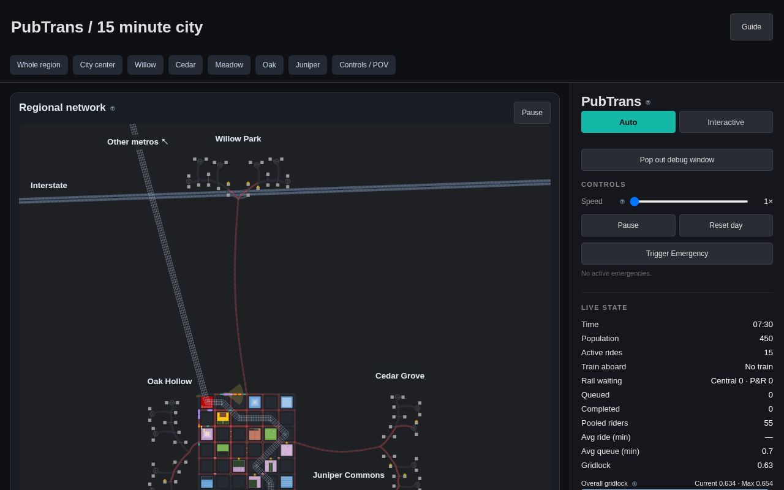Image resolution: width=784 pixels, height=490 pixels.
Task: Click the Speed slider track
Action: pos(689,202)
